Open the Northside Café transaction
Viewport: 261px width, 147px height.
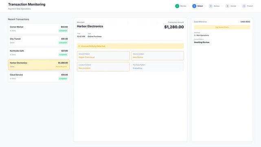(39, 53)
